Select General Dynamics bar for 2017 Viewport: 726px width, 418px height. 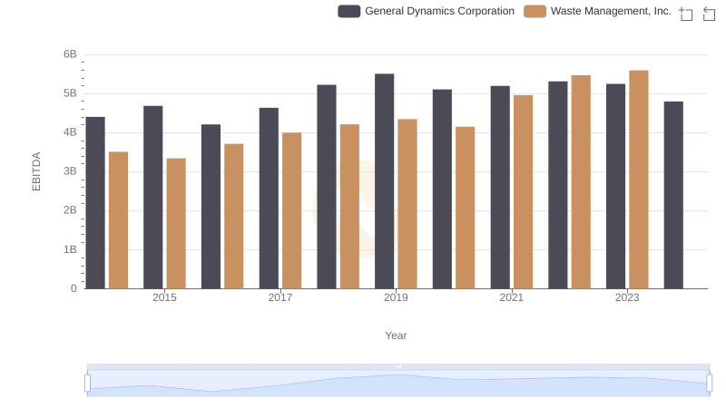[269, 199]
